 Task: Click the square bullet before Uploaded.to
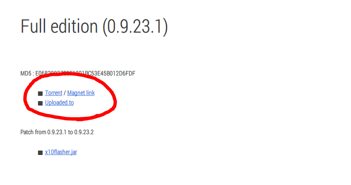40,103
